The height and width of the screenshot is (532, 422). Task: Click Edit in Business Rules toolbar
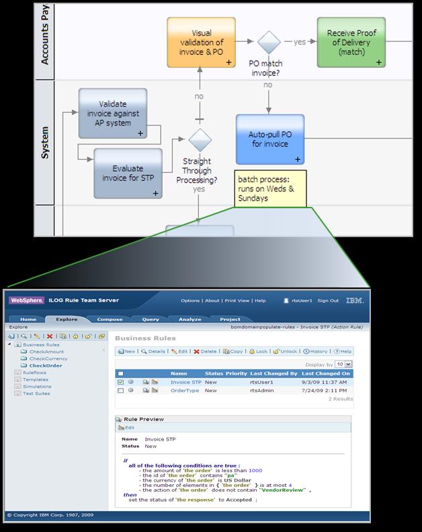[x=179, y=351]
